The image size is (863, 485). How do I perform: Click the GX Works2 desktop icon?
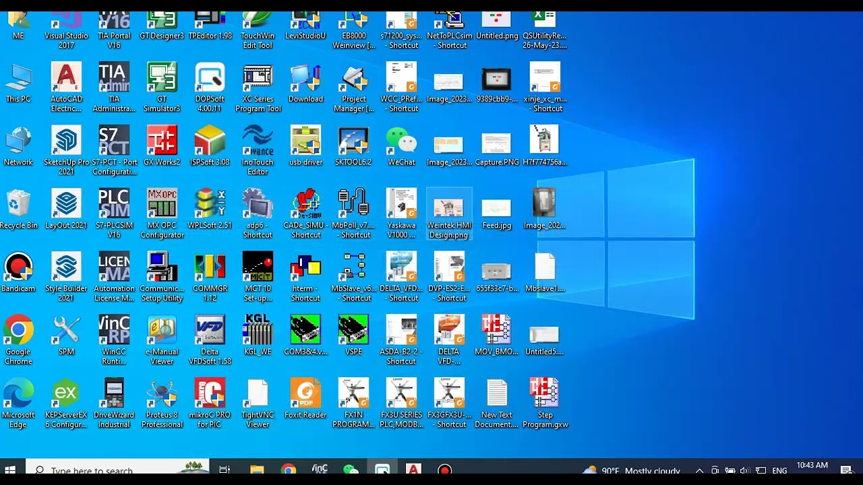click(x=162, y=146)
